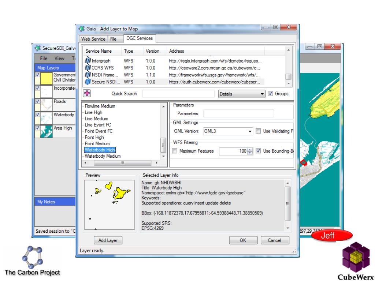Select the Point Event FC layer
The width and height of the screenshot is (375, 281).
(x=99, y=131)
